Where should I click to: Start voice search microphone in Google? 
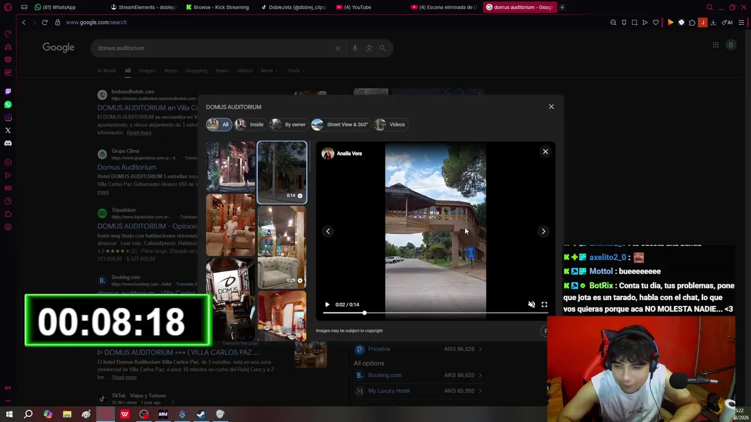coord(355,48)
